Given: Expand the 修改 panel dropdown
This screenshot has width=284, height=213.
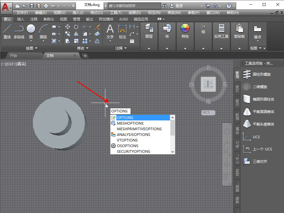Looking at the screenshot, I should point(82,48).
